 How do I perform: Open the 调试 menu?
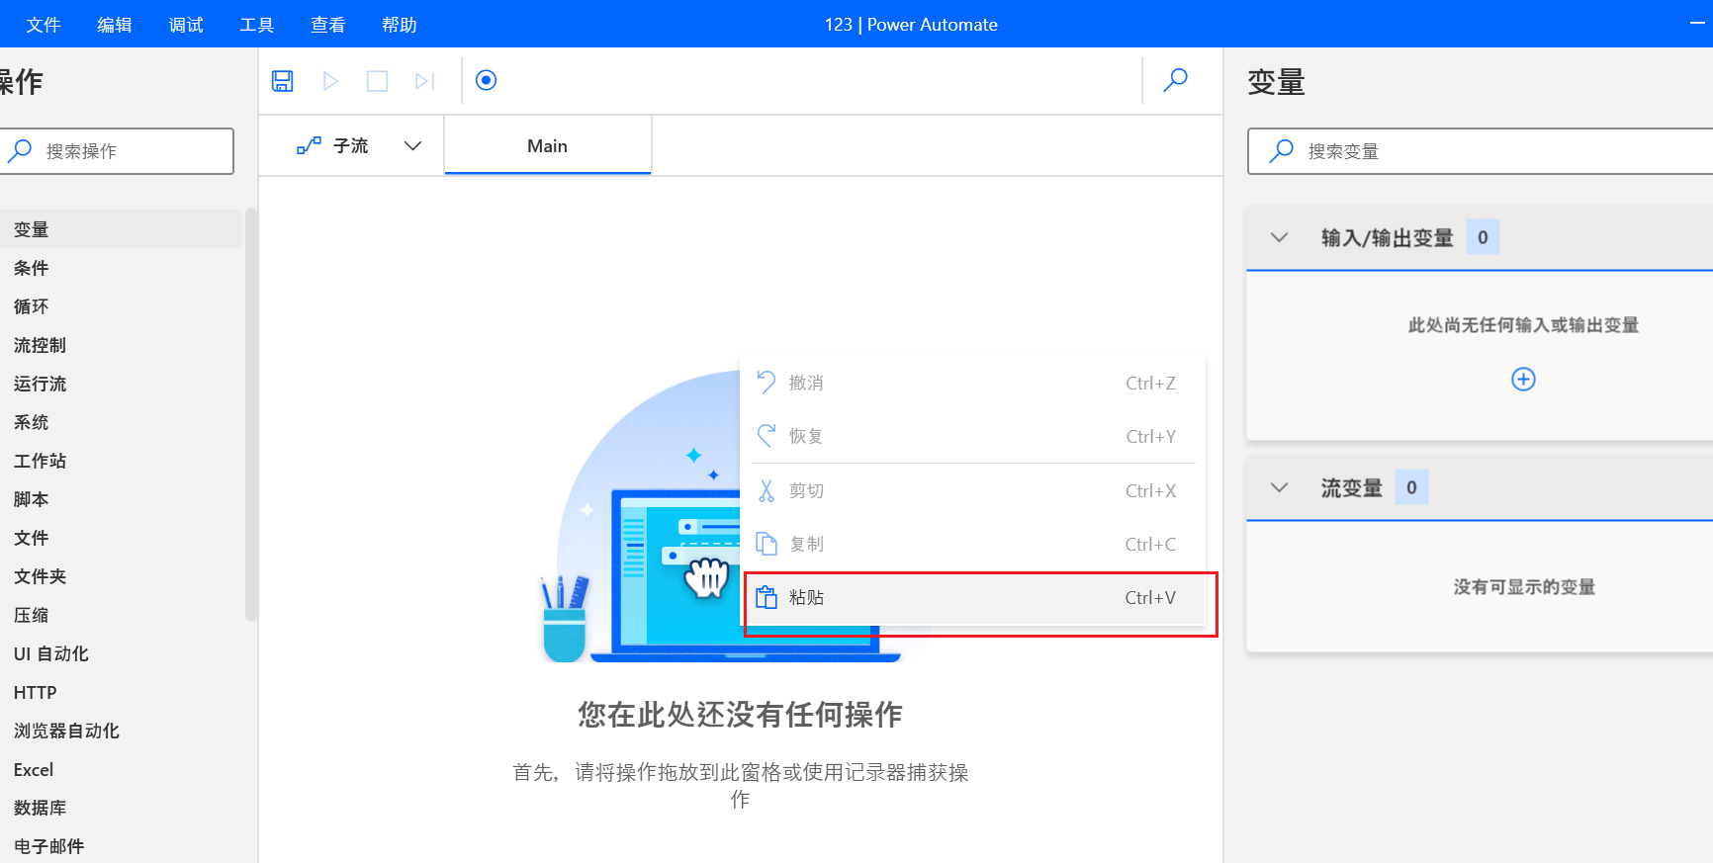[186, 25]
